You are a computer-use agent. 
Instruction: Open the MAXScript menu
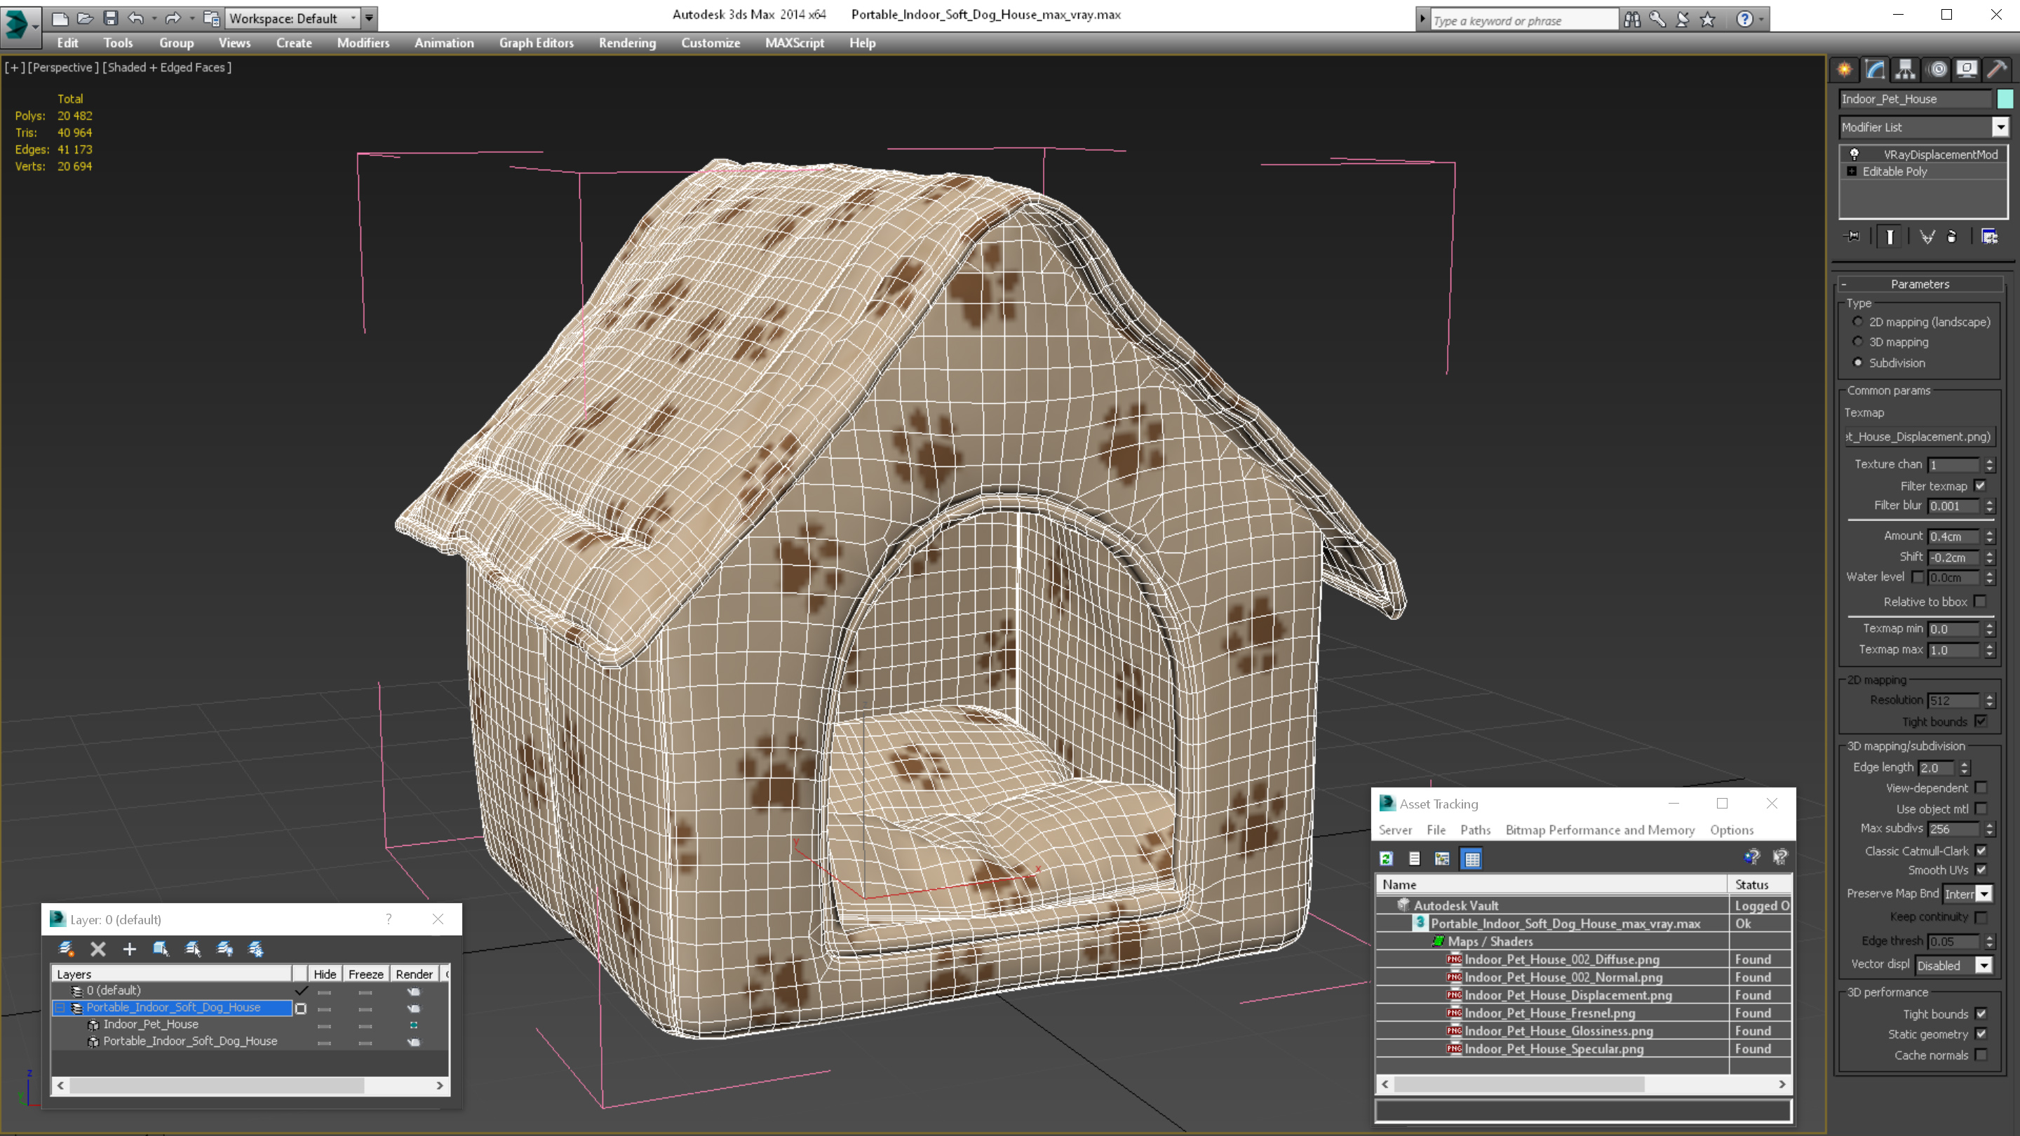click(x=795, y=43)
